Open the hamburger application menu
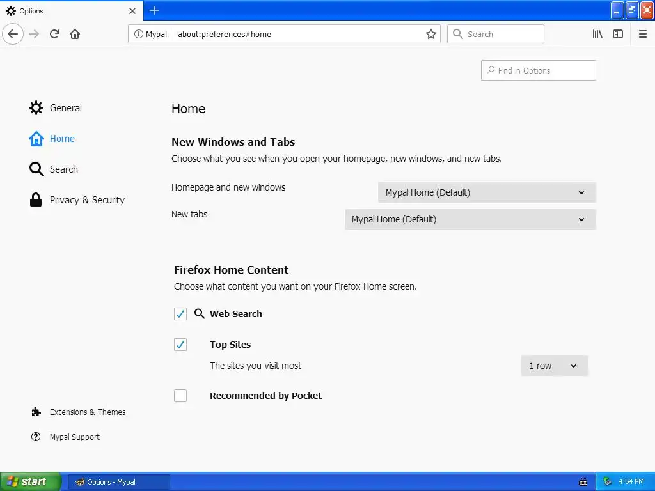 tap(643, 34)
